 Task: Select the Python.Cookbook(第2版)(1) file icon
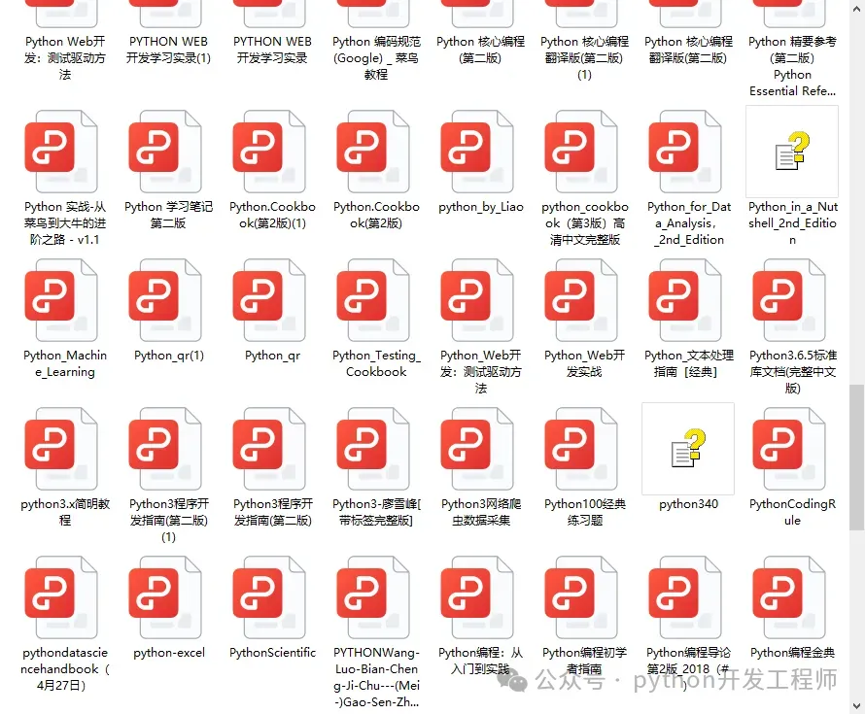tap(269, 152)
